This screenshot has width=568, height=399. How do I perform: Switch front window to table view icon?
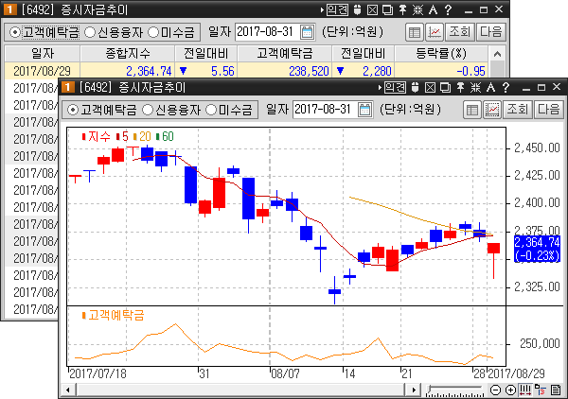pos(472,110)
